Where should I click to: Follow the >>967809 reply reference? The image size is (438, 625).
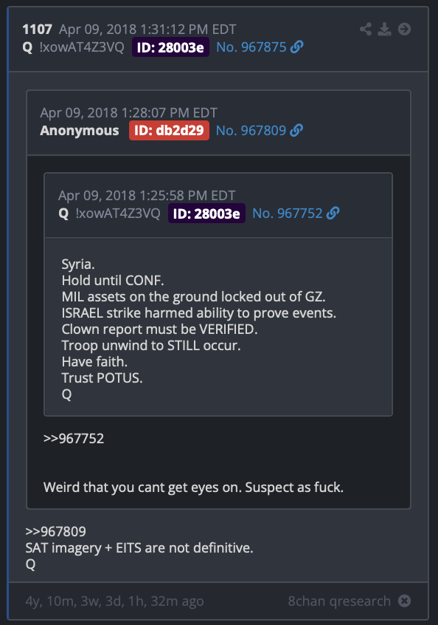[x=56, y=531]
